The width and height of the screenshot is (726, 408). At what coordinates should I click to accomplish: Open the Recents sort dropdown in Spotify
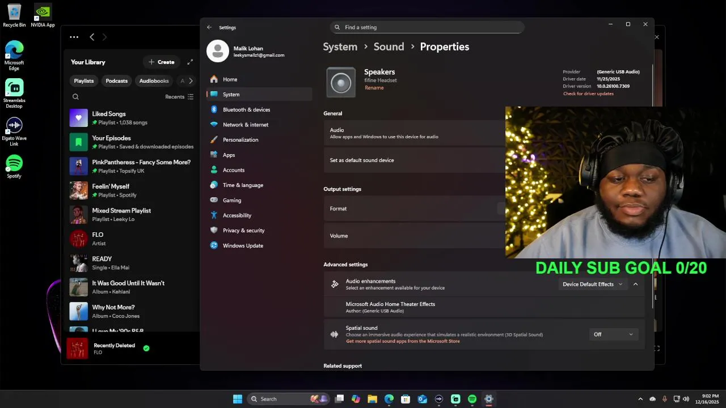179,97
